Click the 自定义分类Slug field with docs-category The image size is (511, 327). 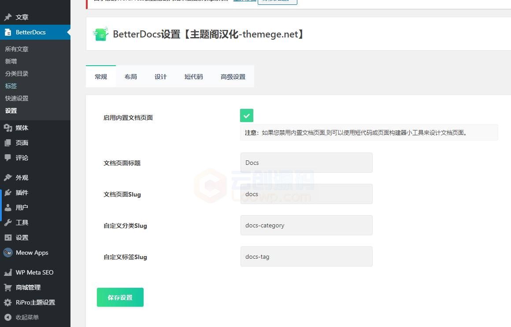tap(306, 225)
